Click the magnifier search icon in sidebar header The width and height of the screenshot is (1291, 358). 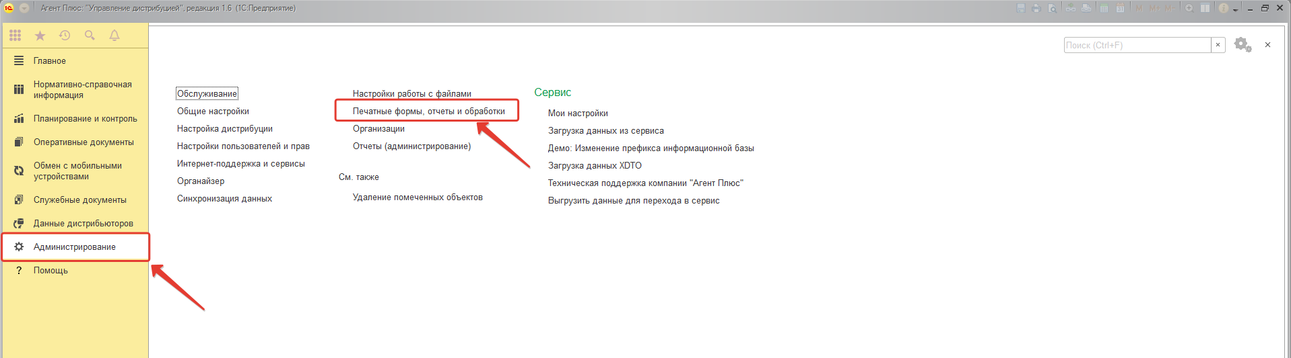pyautogui.click(x=90, y=35)
